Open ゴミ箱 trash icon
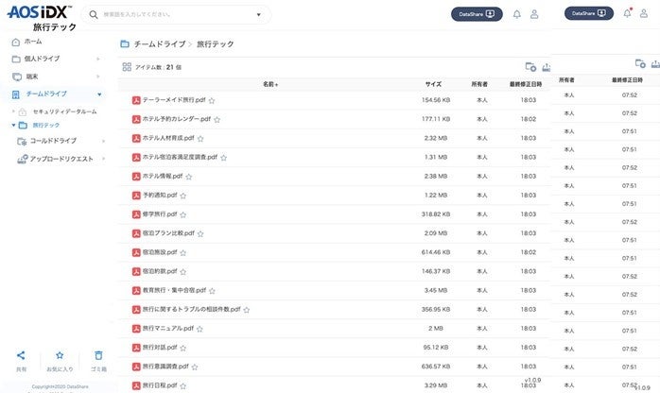 [98, 355]
